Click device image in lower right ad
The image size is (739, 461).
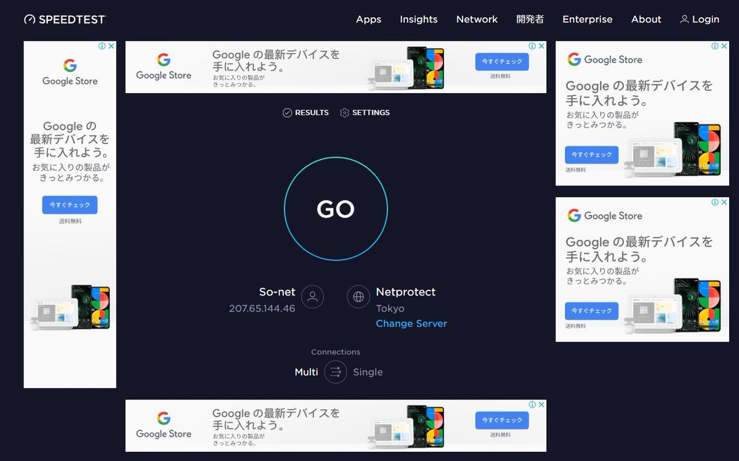tap(672, 306)
